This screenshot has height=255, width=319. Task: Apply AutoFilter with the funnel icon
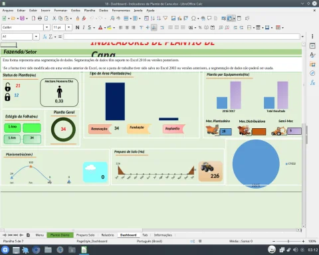point(165,19)
